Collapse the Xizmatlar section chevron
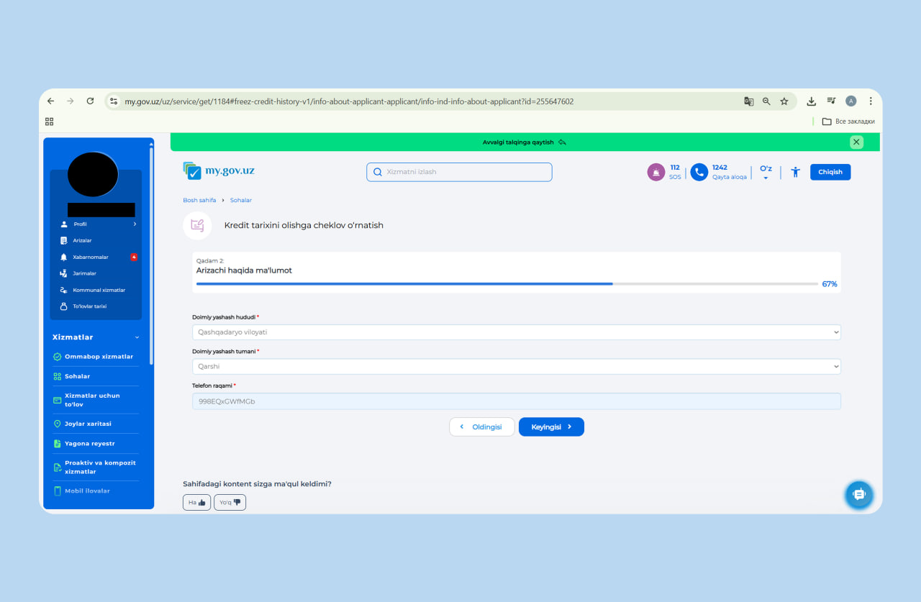 (137, 337)
